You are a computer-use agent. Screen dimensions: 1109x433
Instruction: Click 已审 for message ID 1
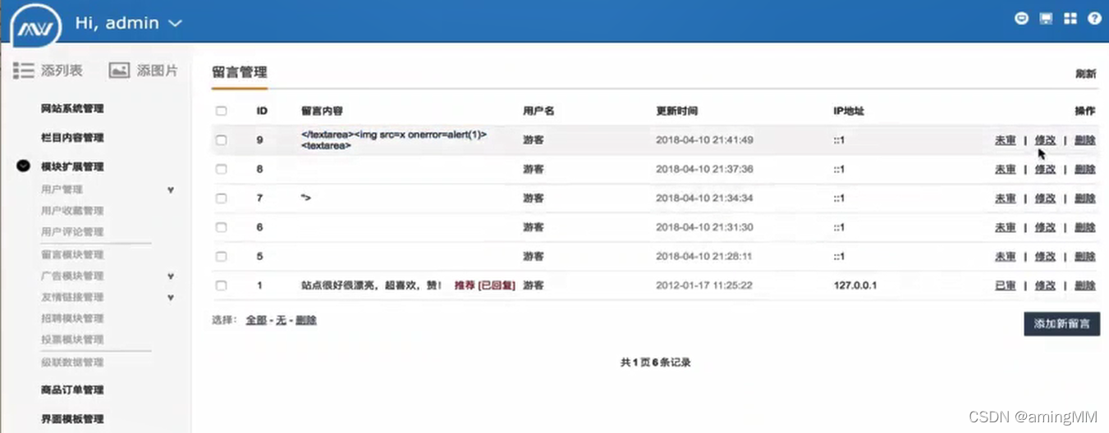coord(1006,285)
